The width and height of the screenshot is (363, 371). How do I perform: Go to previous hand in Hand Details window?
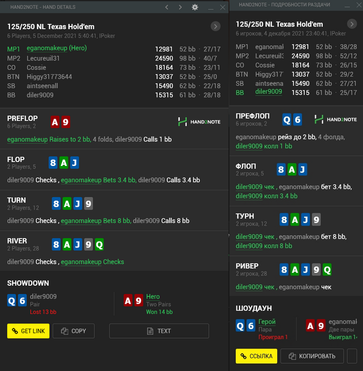(x=167, y=7)
